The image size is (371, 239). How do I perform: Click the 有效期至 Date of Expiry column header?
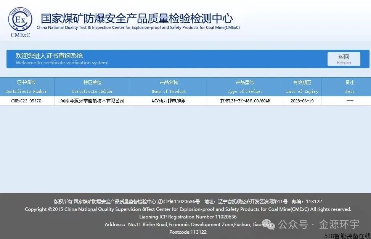coord(302,87)
